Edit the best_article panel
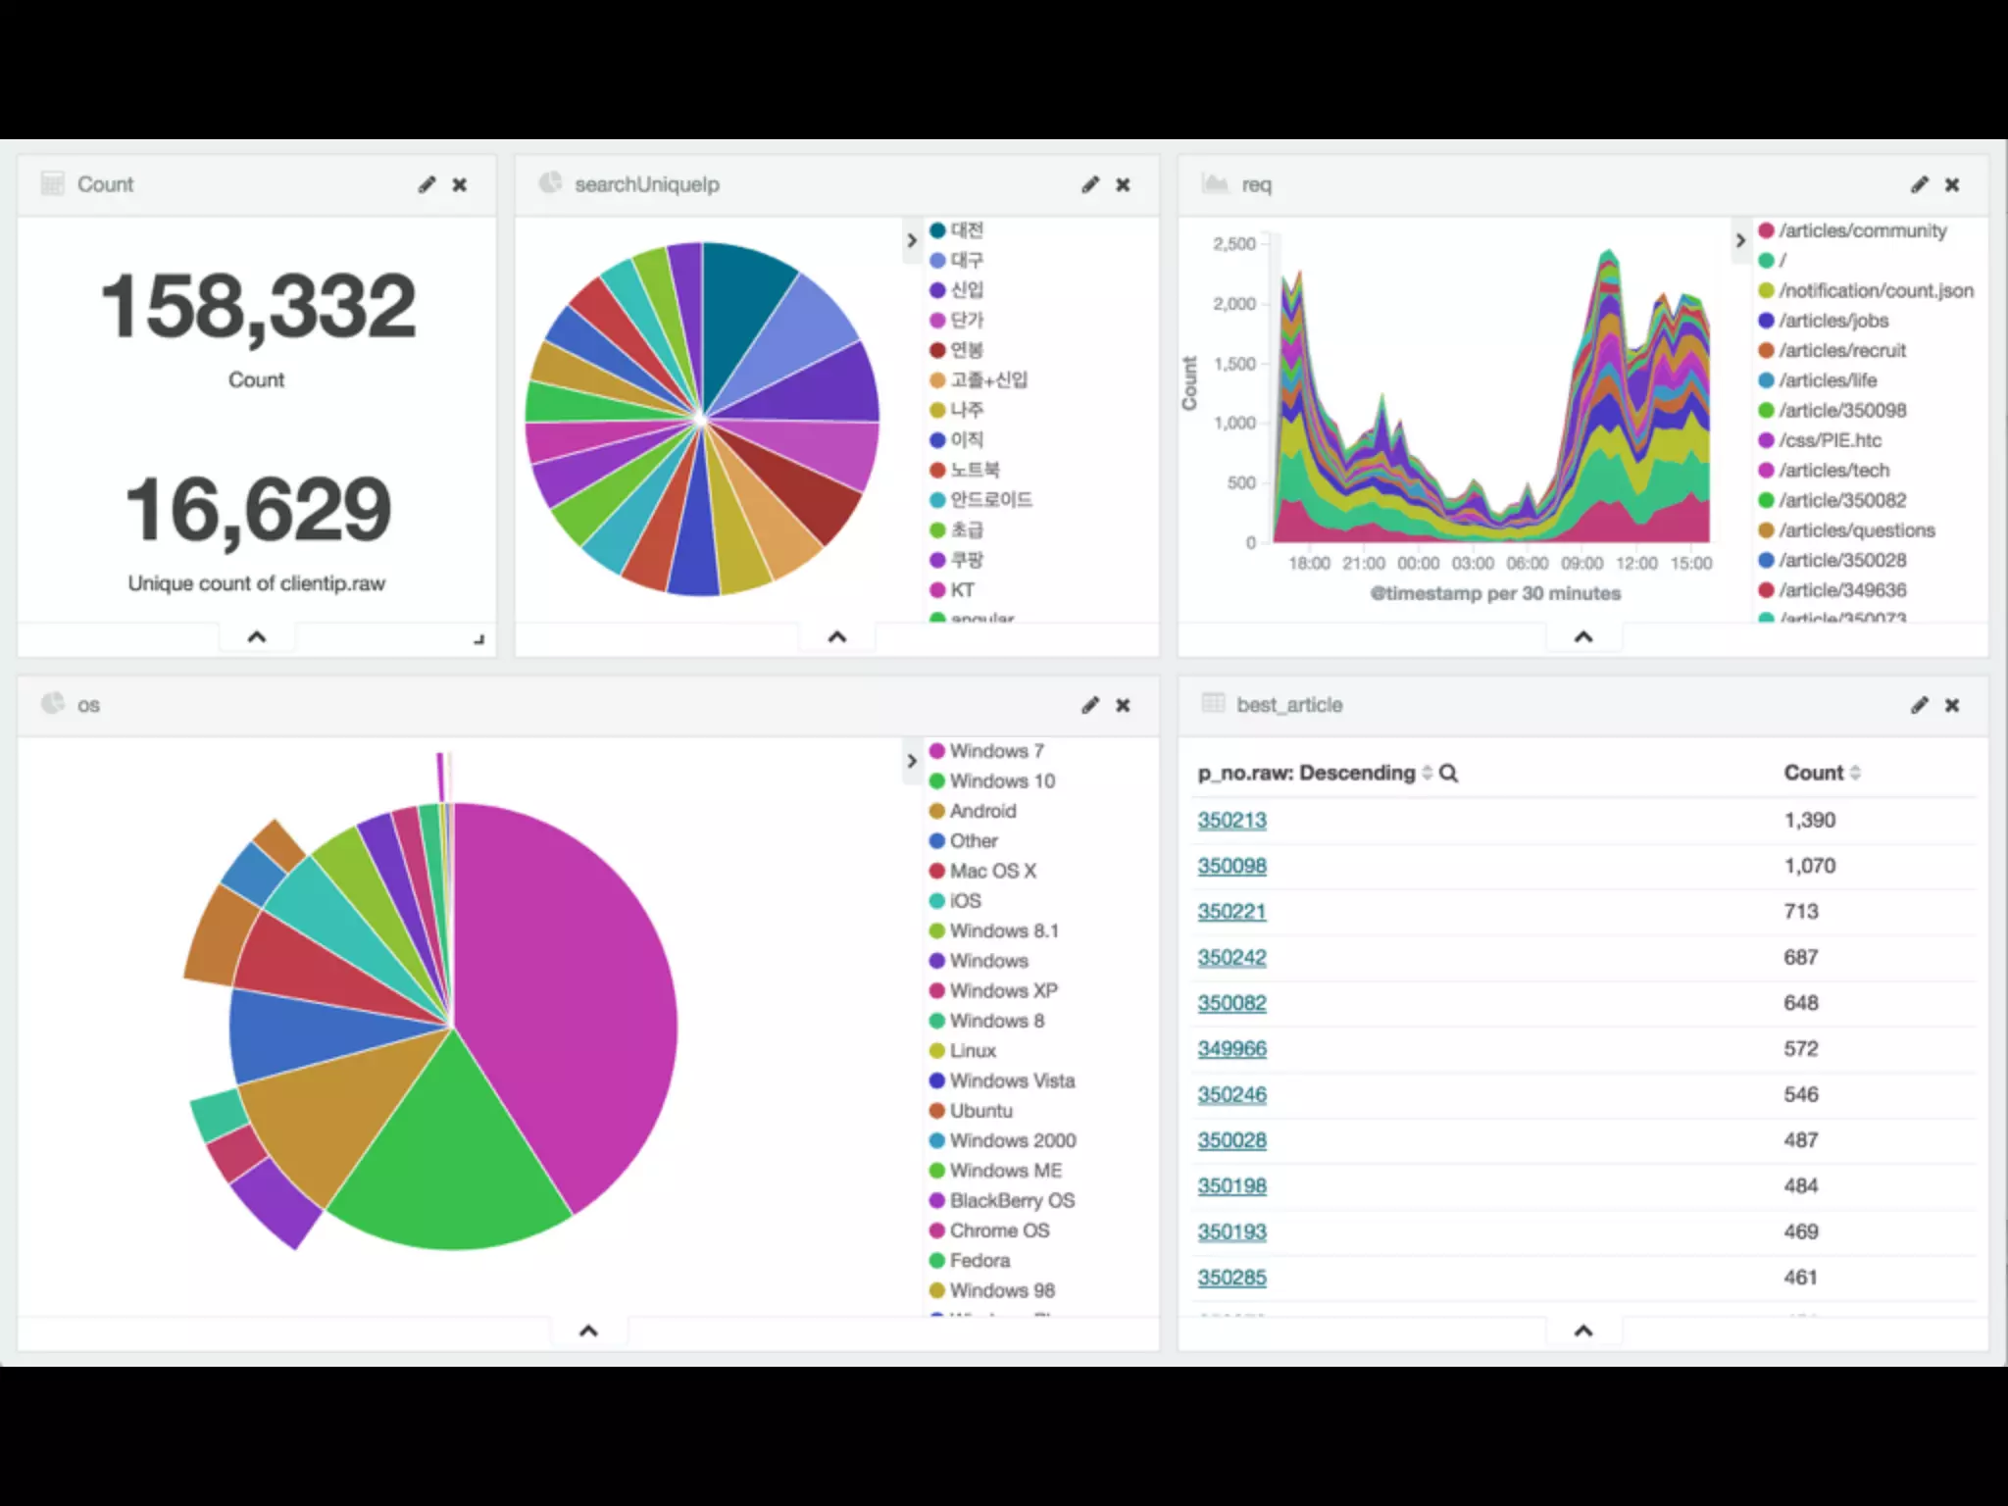Image resolution: width=2008 pixels, height=1506 pixels. (1919, 705)
